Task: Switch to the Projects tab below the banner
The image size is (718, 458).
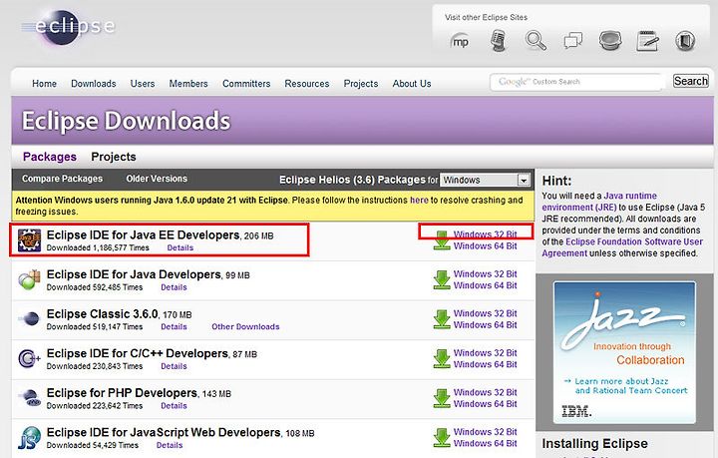Action: (x=114, y=157)
